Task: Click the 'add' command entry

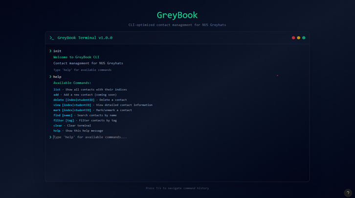Action: click(56, 95)
